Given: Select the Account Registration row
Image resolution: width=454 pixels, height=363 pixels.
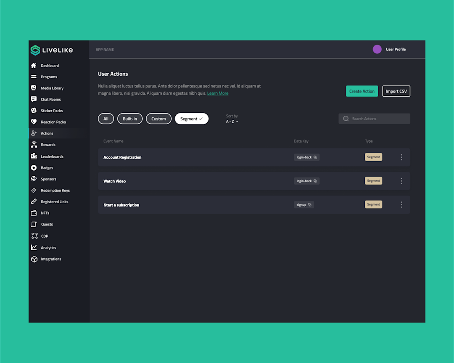Looking at the screenshot, I should click(254, 157).
